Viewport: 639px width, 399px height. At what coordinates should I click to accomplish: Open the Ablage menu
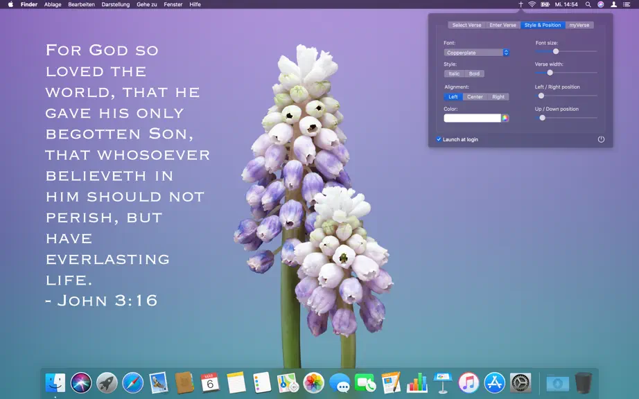53,4
